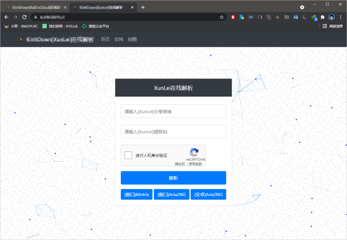The height and width of the screenshot is (240, 347).
Task: Focus the browser address bar
Action: coord(128,17)
